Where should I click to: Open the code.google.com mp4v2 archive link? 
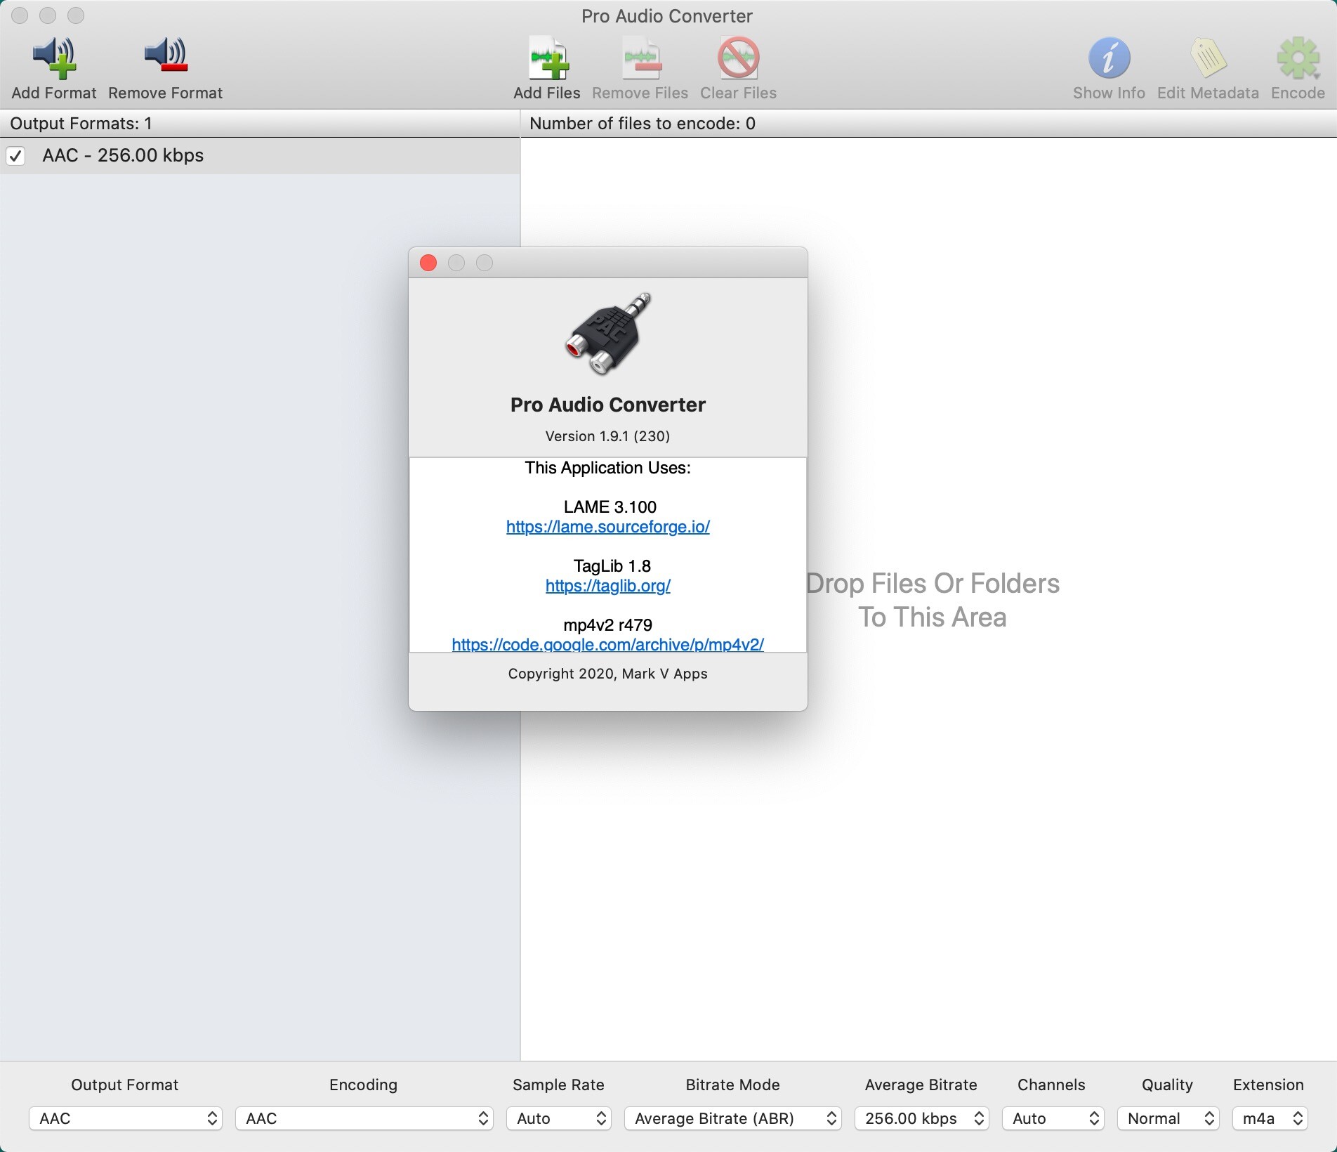[x=608, y=644]
